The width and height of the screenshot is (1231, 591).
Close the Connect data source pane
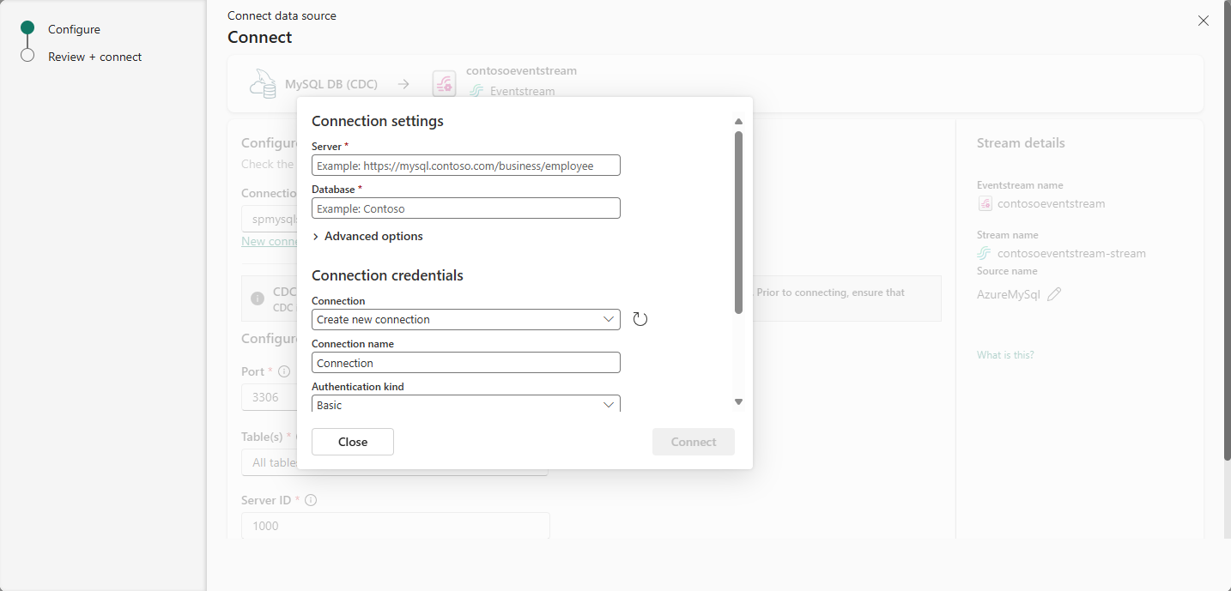pos(1204,21)
